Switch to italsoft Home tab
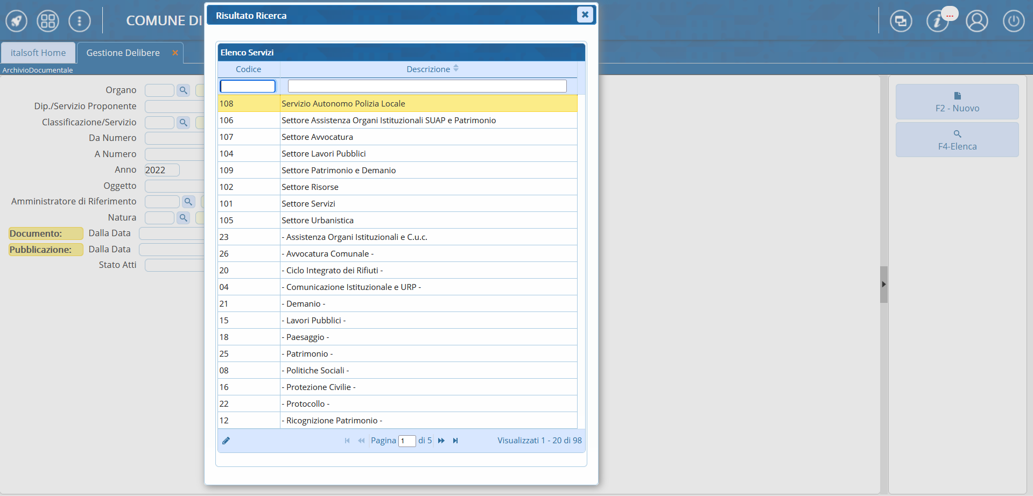The height and width of the screenshot is (496, 1033). 38,53
